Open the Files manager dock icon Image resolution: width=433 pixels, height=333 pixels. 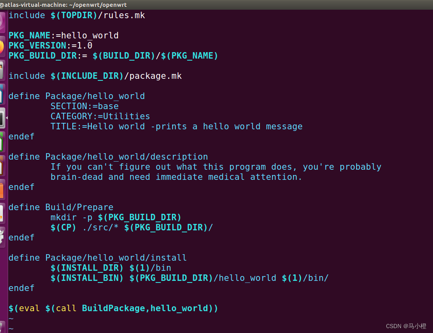tap(2, 70)
